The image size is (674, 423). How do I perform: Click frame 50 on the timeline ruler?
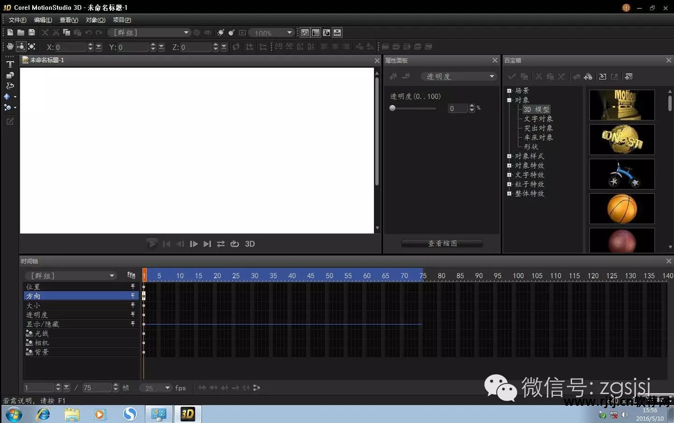click(x=330, y=275)
